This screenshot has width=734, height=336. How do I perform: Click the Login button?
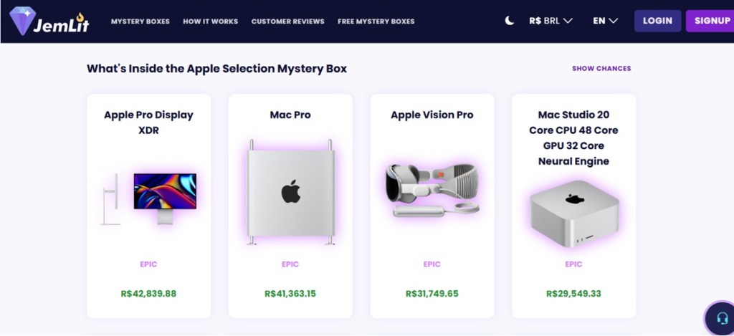coord(658,21)
